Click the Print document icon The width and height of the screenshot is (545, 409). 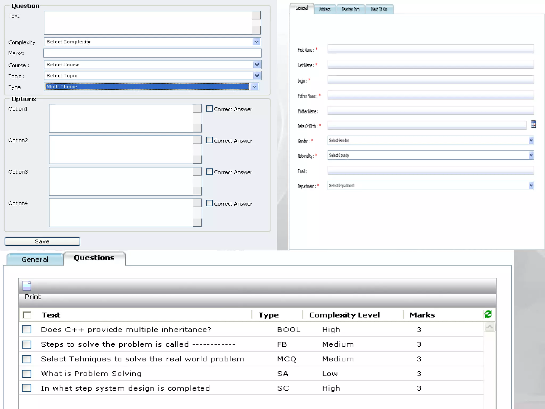(x=26, y=286)
